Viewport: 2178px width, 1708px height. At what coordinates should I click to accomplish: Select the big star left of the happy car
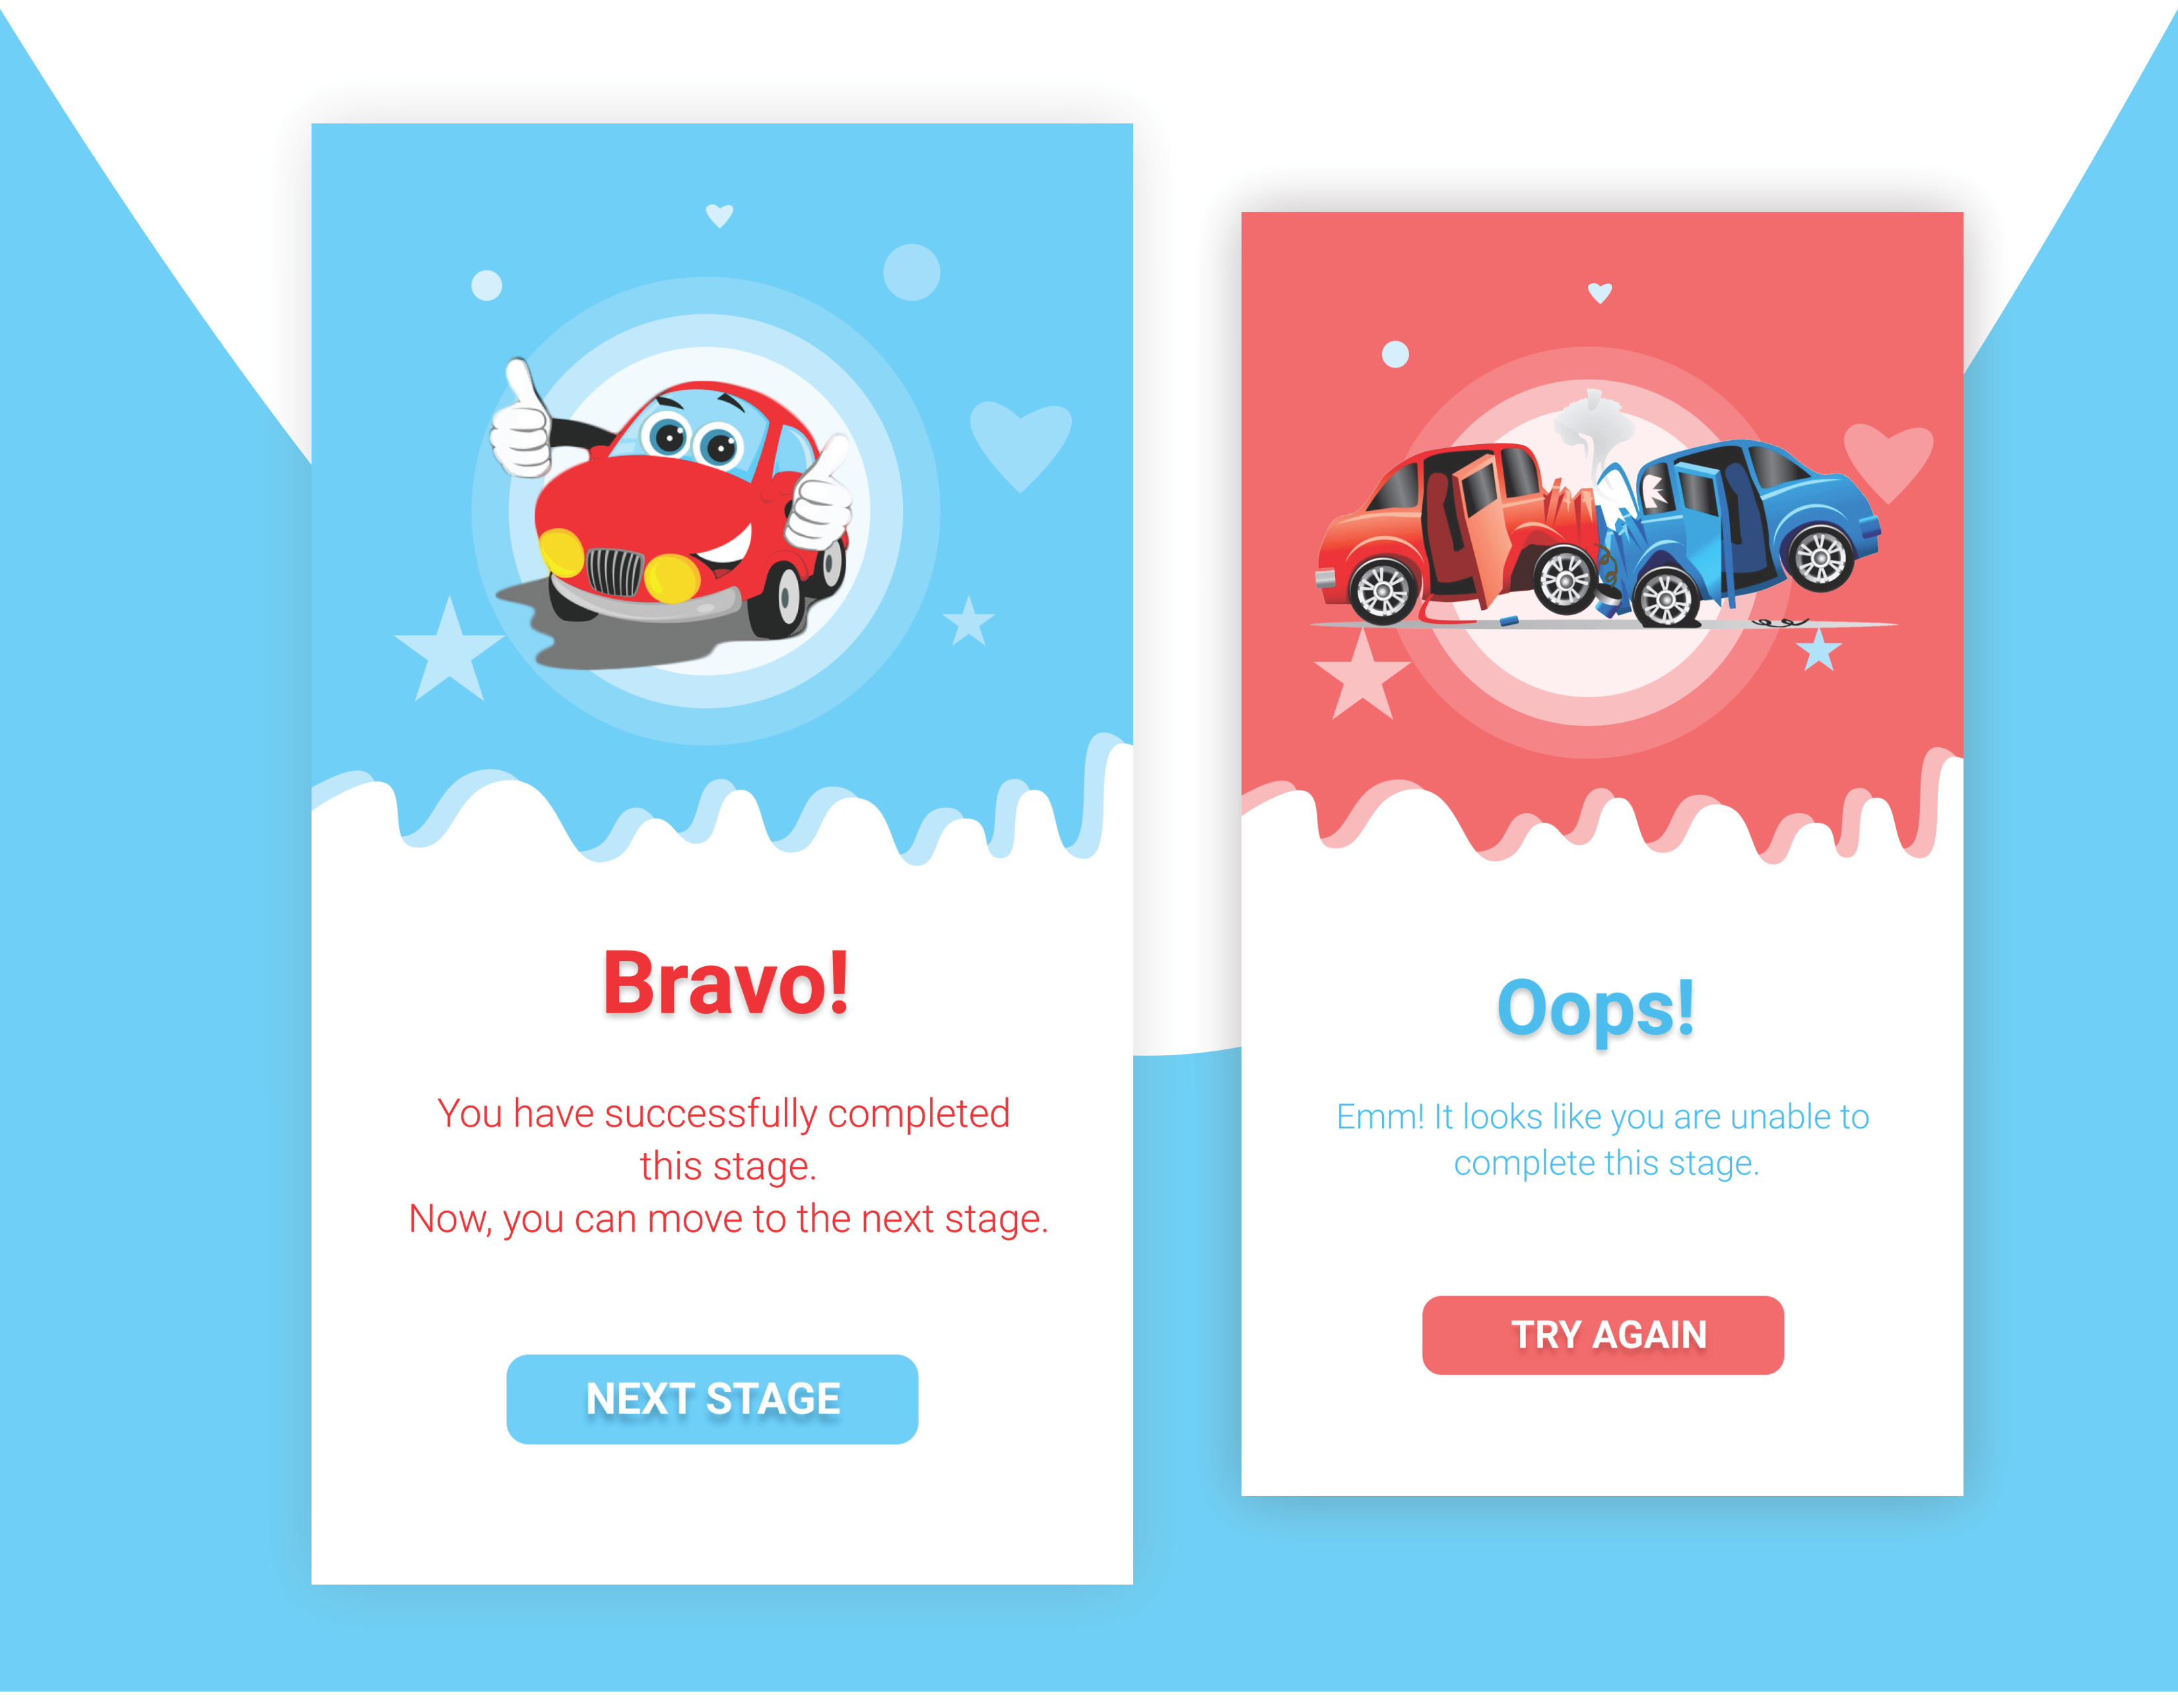[x=449, y=650]
